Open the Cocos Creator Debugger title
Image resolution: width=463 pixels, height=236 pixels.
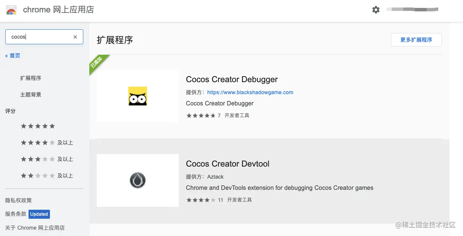232,80
